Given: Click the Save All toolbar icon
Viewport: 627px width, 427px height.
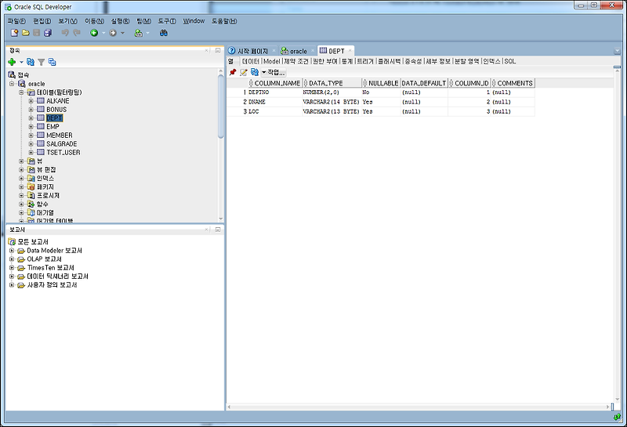Looking at the screenshot, I should pyautogui.click(x=48, y=33).
